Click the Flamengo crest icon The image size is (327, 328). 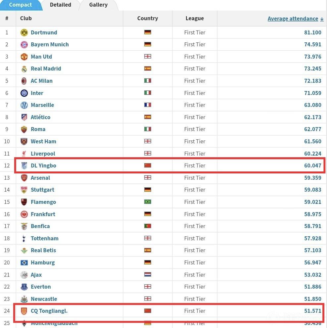[24, 202]
